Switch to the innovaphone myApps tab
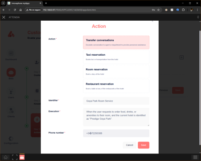This screenshot has height=161, width=201. coord(24,3)
